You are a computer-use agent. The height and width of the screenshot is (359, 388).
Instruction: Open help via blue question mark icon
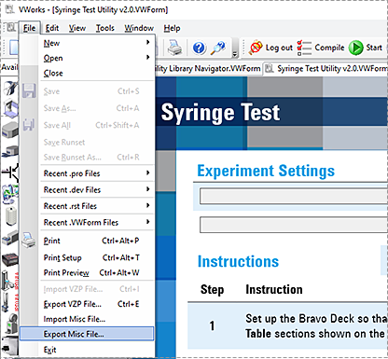point(199,48)
